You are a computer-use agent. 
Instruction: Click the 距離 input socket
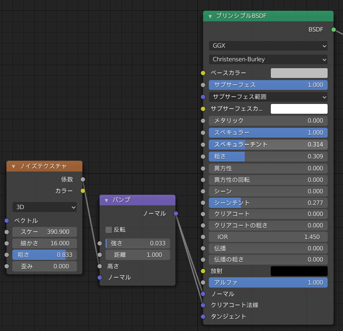tap(100, 255)
